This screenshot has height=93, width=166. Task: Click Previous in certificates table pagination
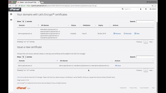click(x=139, y=42)
